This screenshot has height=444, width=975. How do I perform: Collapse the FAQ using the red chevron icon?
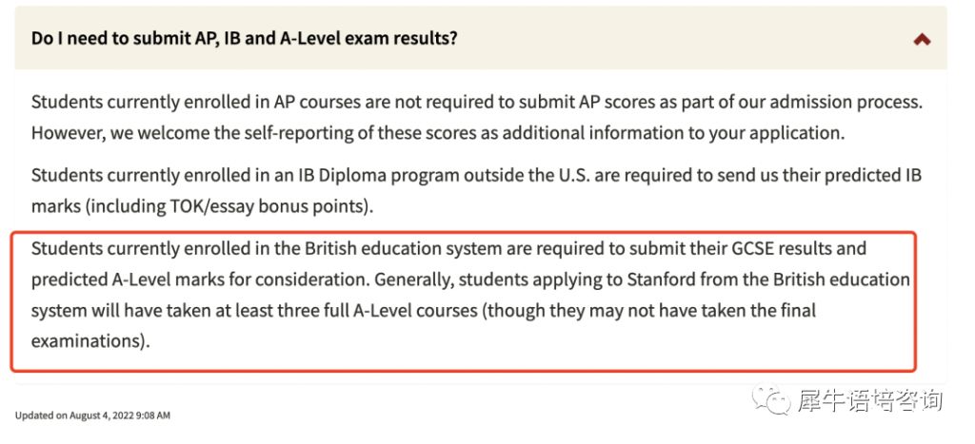click(x=922, y=40)
